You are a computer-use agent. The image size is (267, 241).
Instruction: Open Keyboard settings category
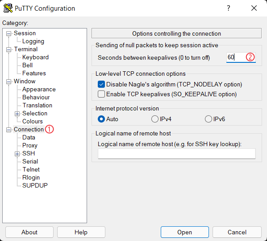35,57
